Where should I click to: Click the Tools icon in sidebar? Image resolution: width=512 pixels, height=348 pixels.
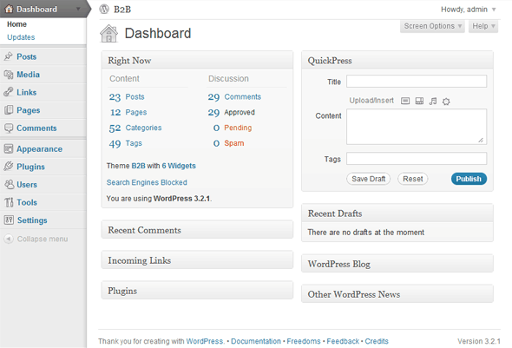coord(9,202)
